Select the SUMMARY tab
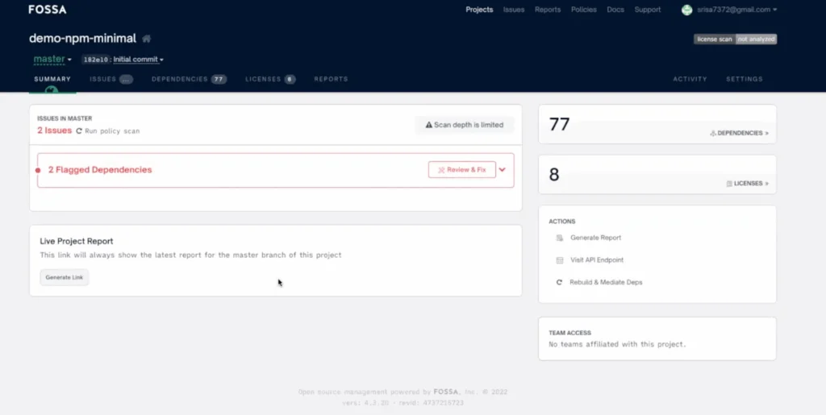The image size is (826, 415). click(x=52, y=80)
